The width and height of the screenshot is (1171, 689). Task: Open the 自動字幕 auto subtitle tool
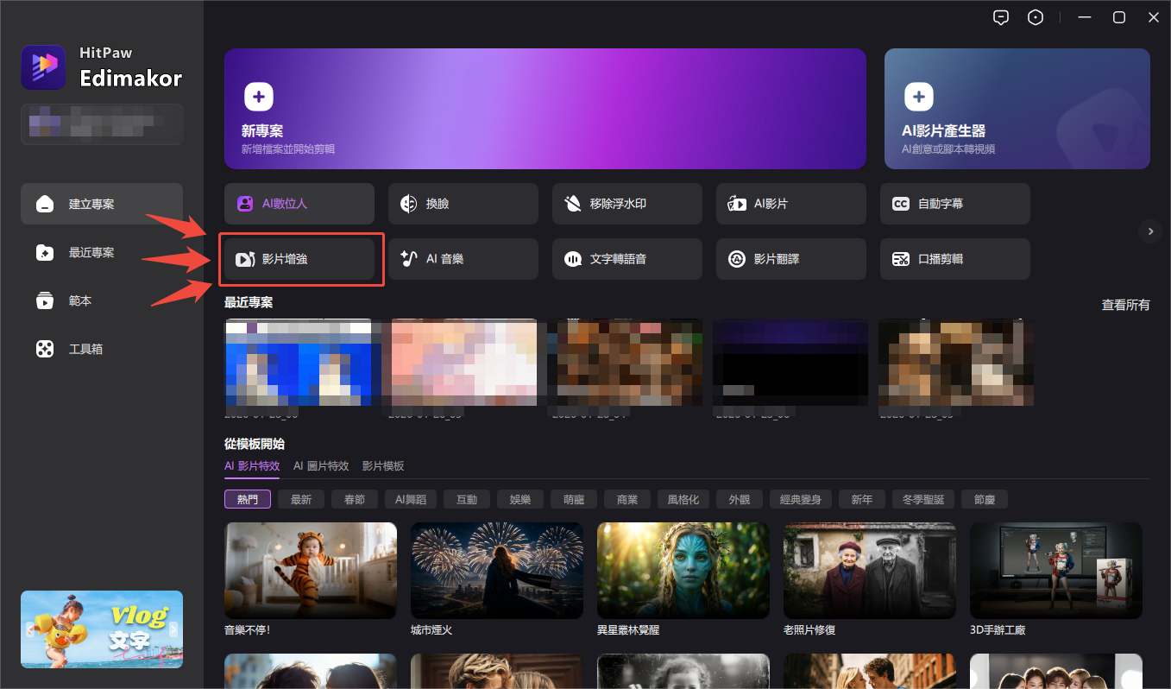tap(954, 204)
